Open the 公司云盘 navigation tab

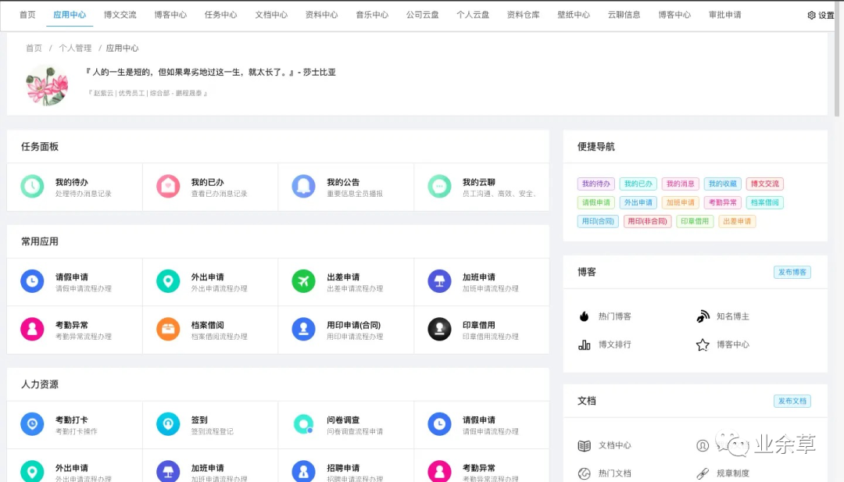point(422,15)
